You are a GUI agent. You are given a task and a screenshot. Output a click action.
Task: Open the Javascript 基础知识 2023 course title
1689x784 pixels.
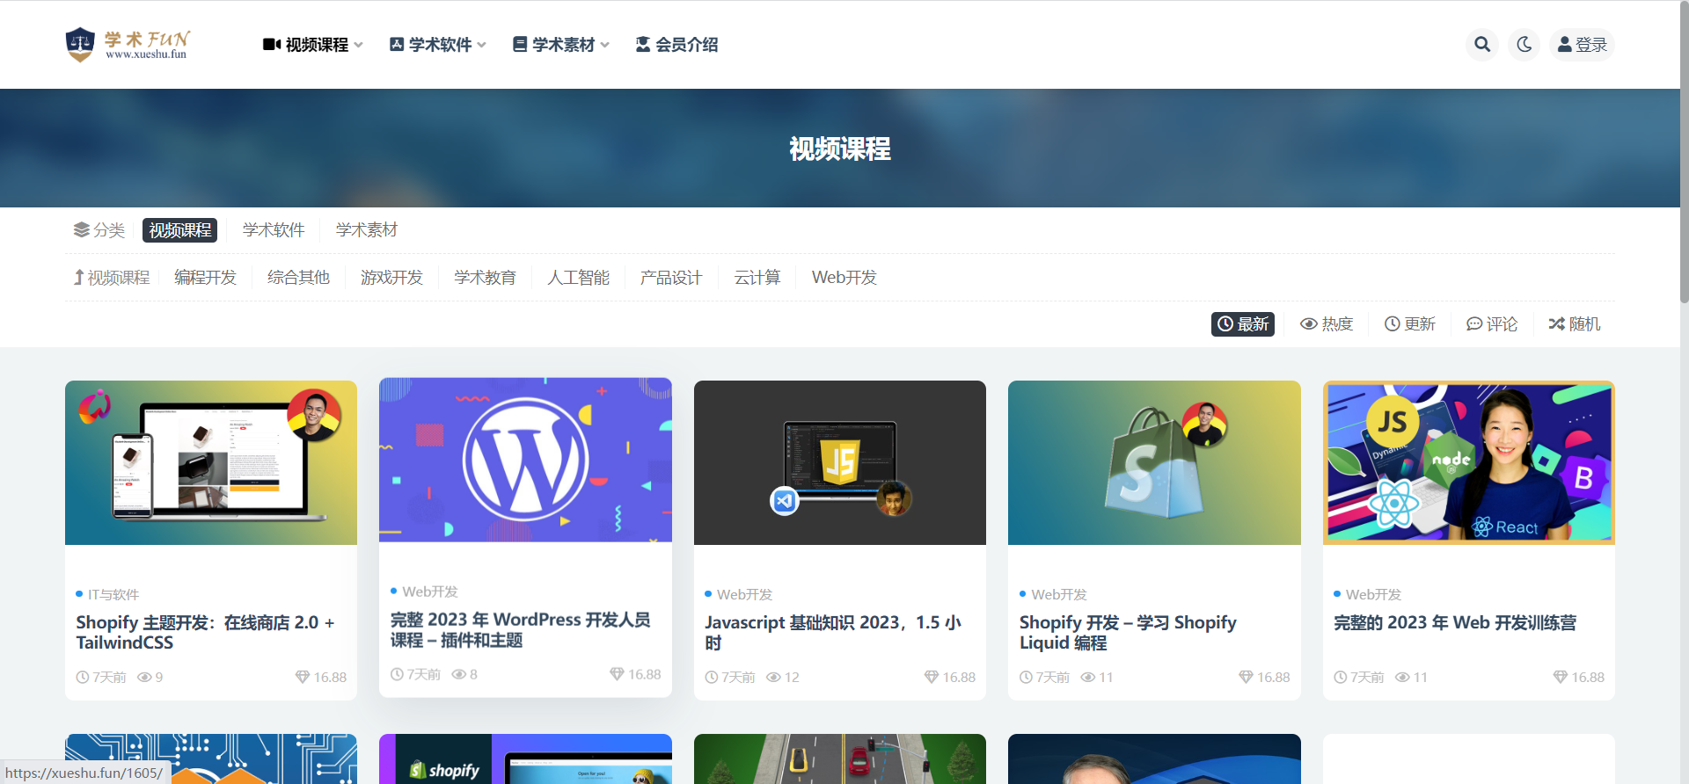pyautogui.click(x=832, y=632)
